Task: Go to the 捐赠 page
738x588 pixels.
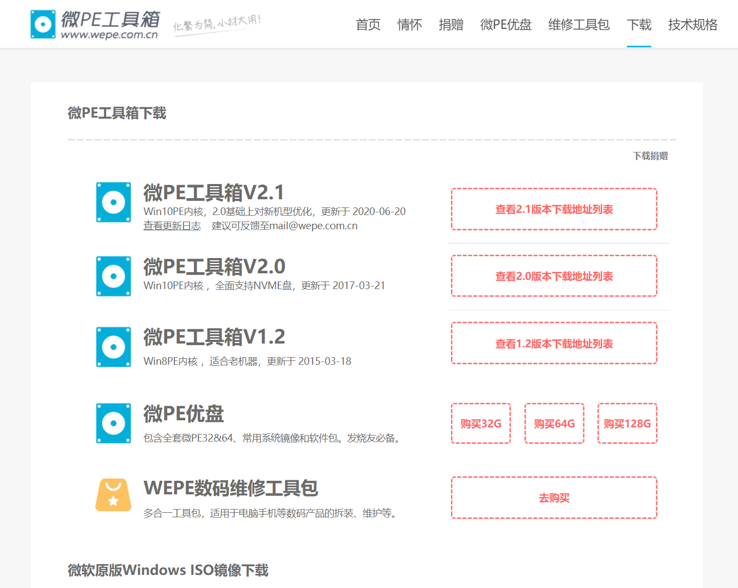Action: click(451, 24)
